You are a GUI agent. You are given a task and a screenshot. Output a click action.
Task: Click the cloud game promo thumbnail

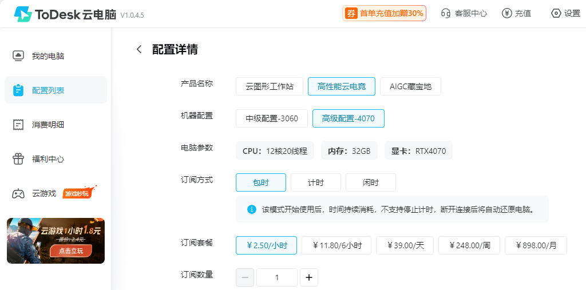click(x=56, y=241)
